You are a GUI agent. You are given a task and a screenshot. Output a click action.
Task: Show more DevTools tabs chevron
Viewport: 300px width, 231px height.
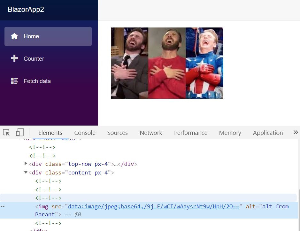point(296,132)
